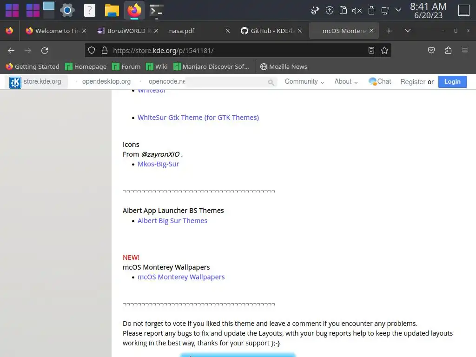Image resolution: width=476 pixels, height=357 pixels.
Task: Open the help question-mark app in taskbar
Action: [90, 10]
